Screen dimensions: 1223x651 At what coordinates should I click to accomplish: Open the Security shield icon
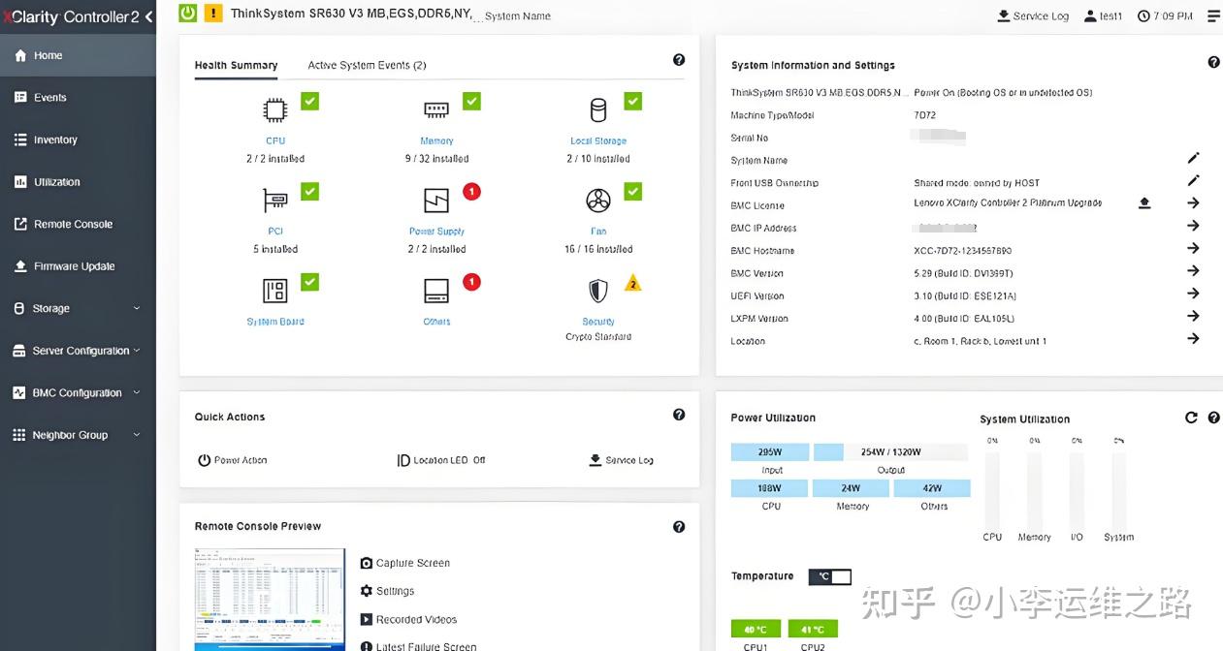tap(598, 291)
